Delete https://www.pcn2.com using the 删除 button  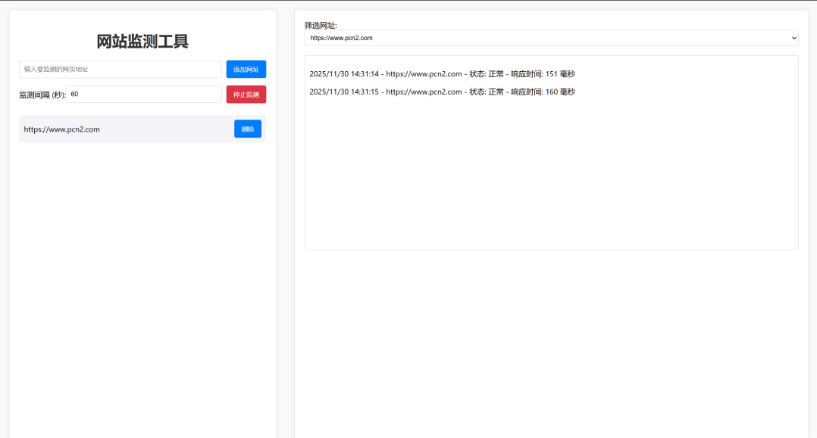[247, 129]
